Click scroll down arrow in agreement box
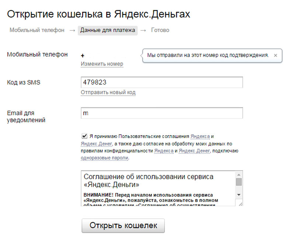Viewport: 295px width, 243px height. click(x=239, y=195)
